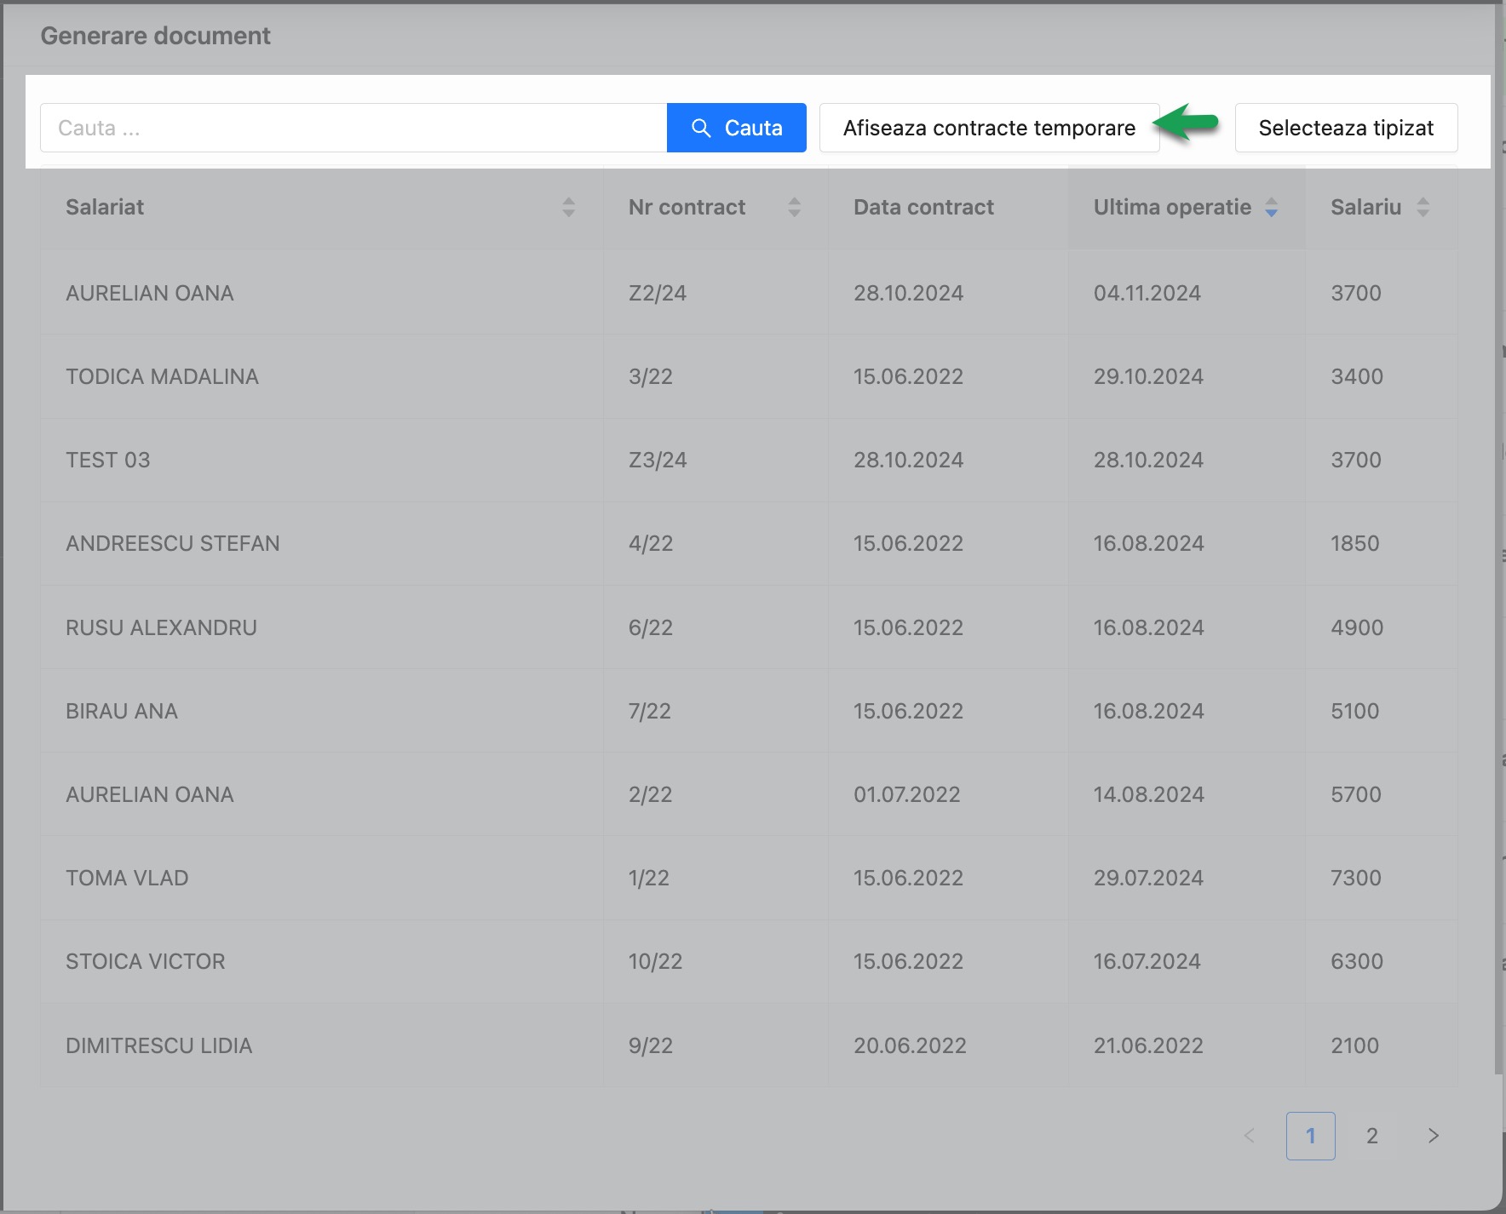Focus the Cauta search input field

(354, 128)
